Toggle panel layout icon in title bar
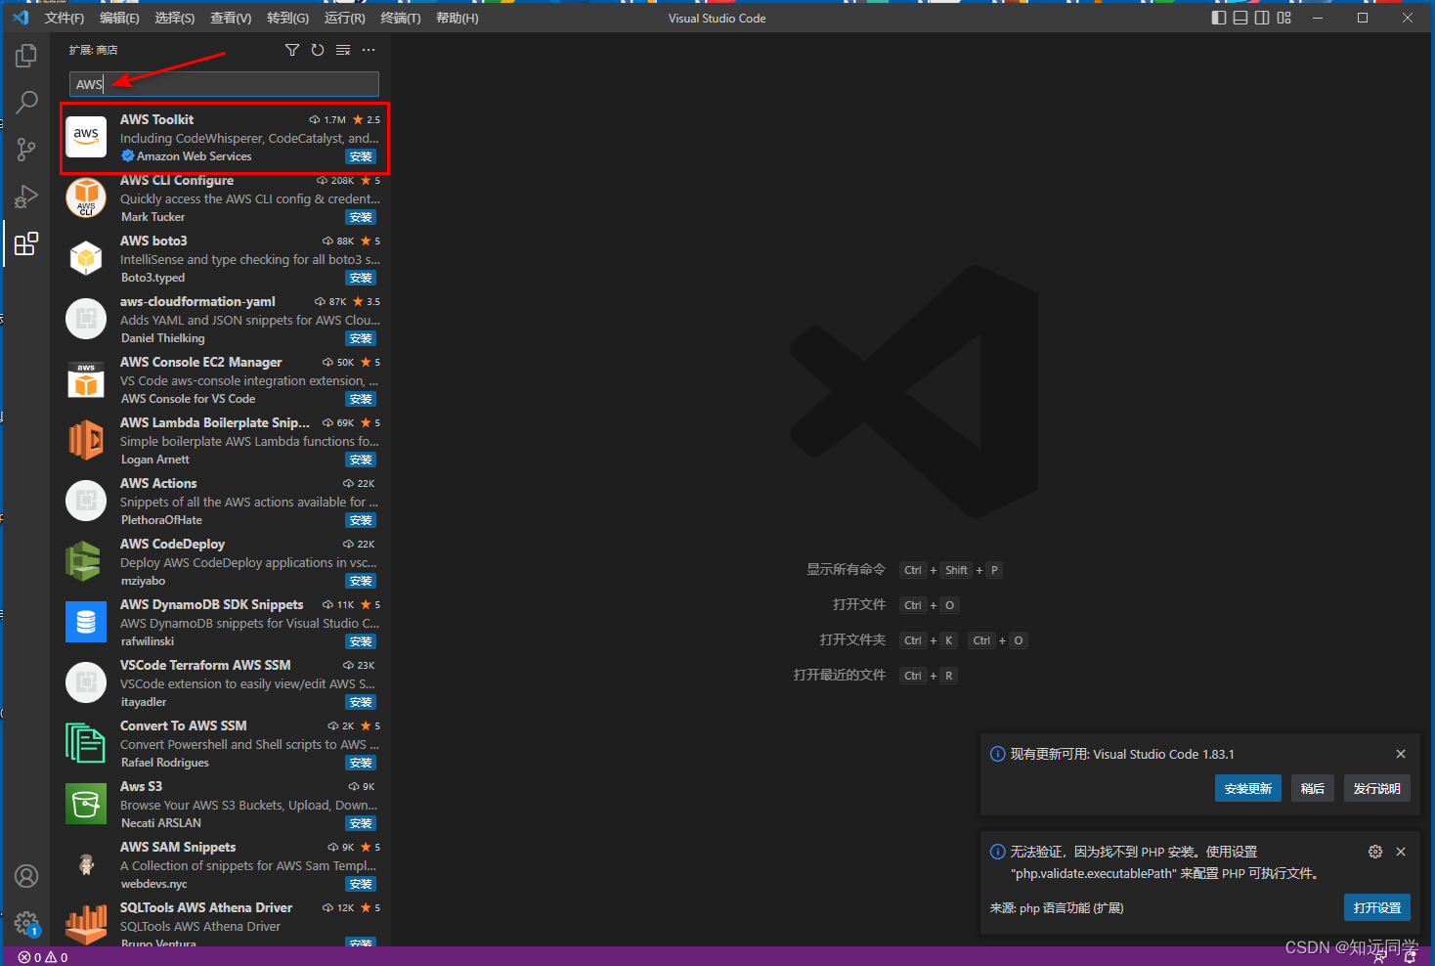 tap(1240, 18)
